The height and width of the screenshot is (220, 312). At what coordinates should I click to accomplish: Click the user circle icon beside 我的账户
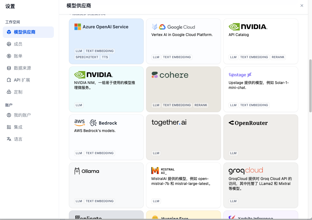coord(9,115)
